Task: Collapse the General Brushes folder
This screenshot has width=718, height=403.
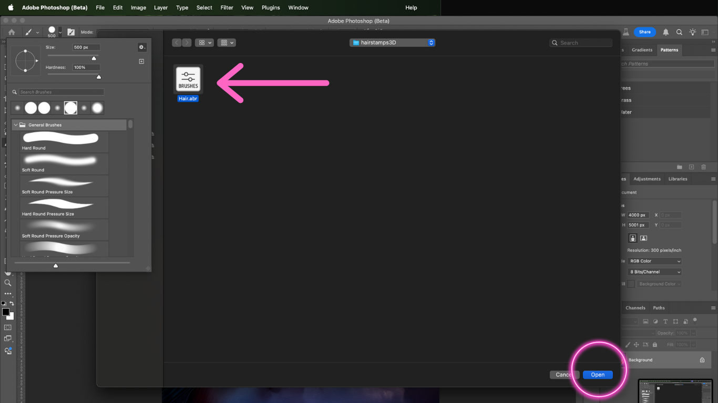Action: (x=16, y=125)
